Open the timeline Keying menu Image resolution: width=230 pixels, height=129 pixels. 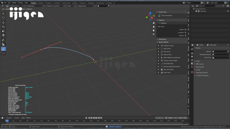click(17, 118)
